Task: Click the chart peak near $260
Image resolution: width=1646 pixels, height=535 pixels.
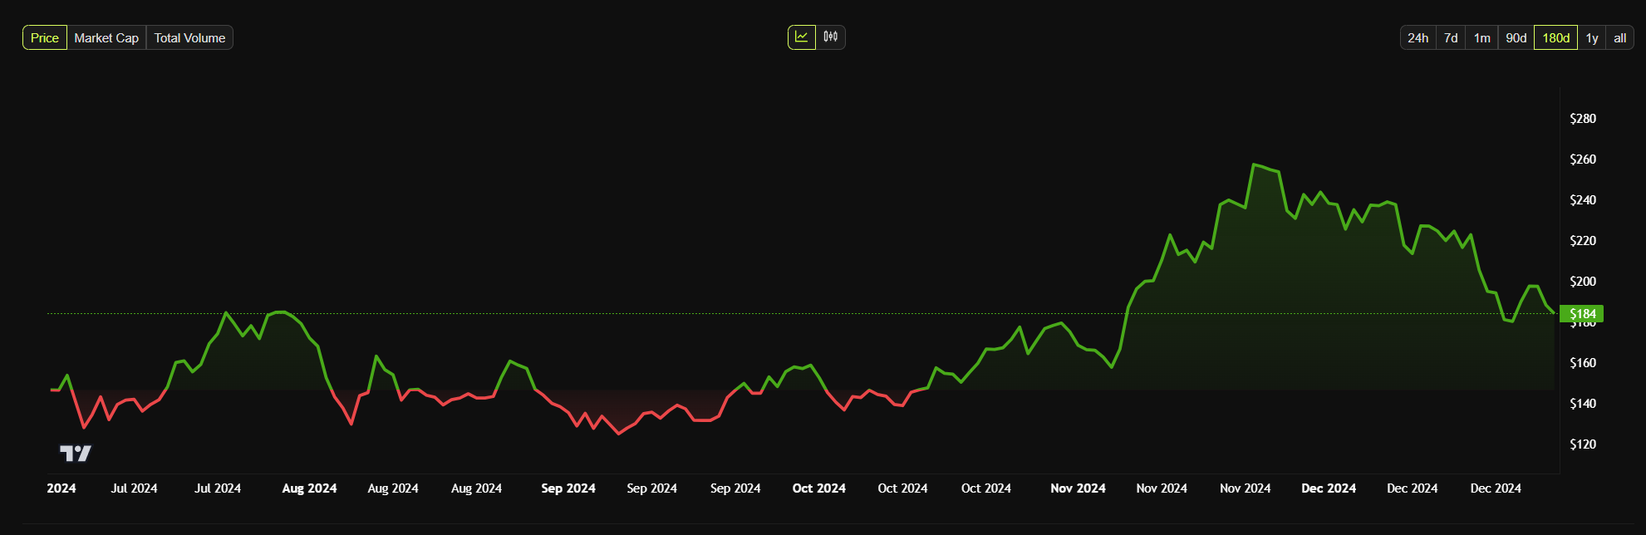Action: (1254, 165)
